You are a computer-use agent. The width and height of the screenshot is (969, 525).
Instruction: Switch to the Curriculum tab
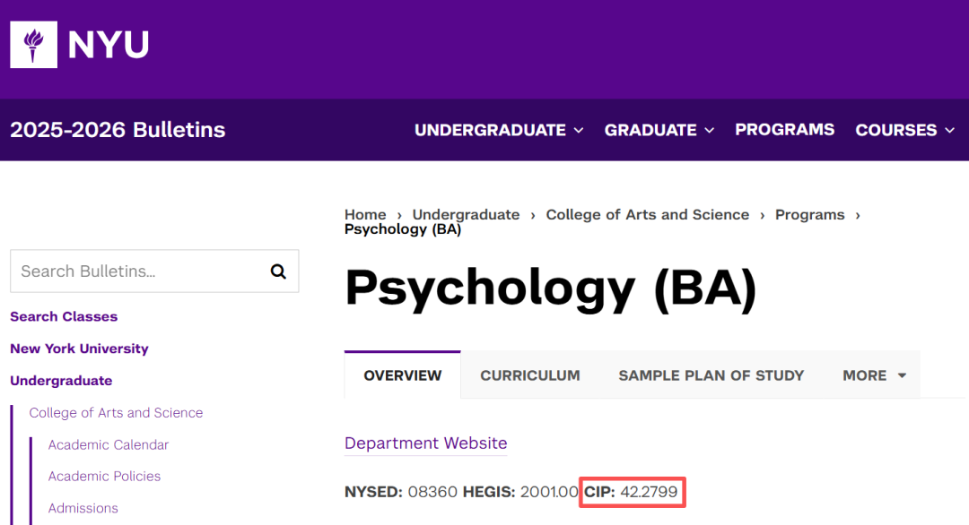pos(530,375)
